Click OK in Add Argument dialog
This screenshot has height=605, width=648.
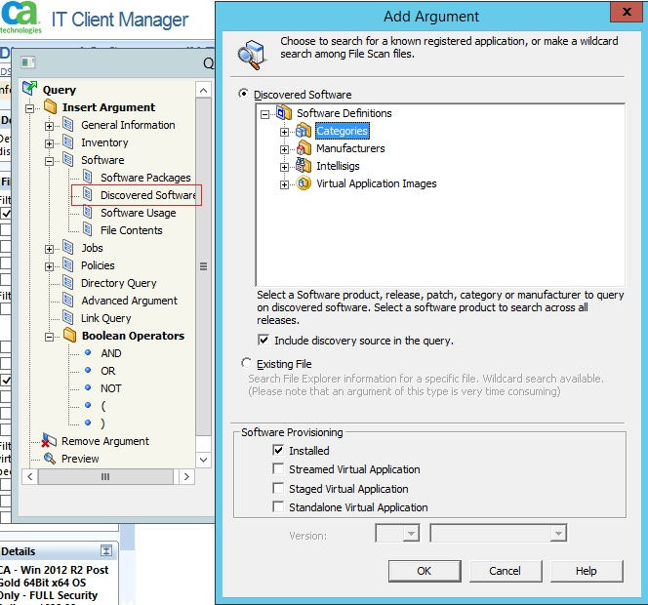pos(425,571)
